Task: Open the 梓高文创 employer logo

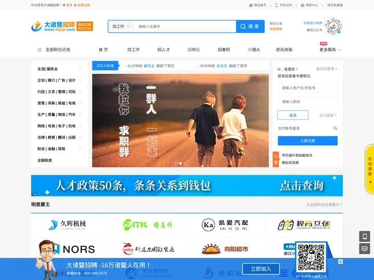Action: pyautogui.click(x=304, y=225)
